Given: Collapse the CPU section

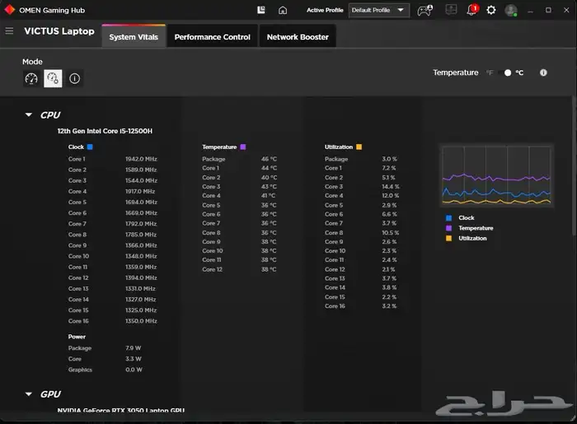Looking at the screenshot, I should 29,115.
